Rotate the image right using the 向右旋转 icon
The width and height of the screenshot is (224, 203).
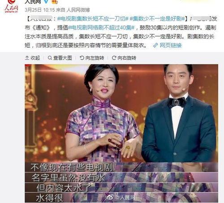[x=114, y=58]
